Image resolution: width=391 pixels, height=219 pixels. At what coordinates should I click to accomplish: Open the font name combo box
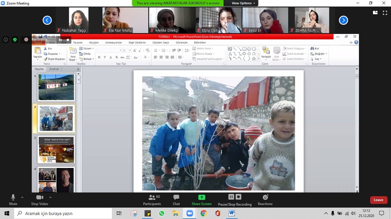[x=109, y=51]
